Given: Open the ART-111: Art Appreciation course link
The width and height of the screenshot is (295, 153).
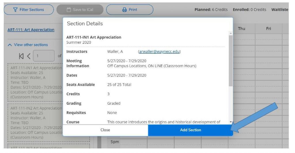Looking at the screenshot, I should pos(31,30).
